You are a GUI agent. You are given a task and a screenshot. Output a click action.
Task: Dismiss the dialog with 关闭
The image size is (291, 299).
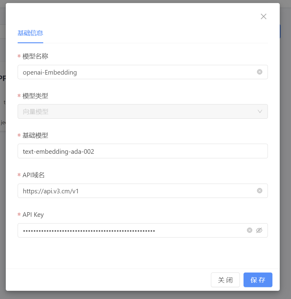[x=225, y=280]
